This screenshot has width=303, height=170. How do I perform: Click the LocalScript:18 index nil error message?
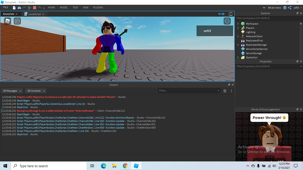[x=66, y=97]
